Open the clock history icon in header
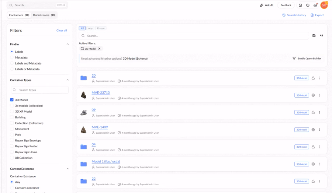Viewport: 332px width, 193px height. click(x=308, y=5)
